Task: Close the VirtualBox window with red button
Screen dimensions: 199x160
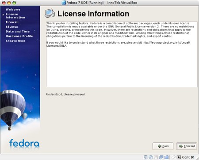Action: click(x=4, y=3)
